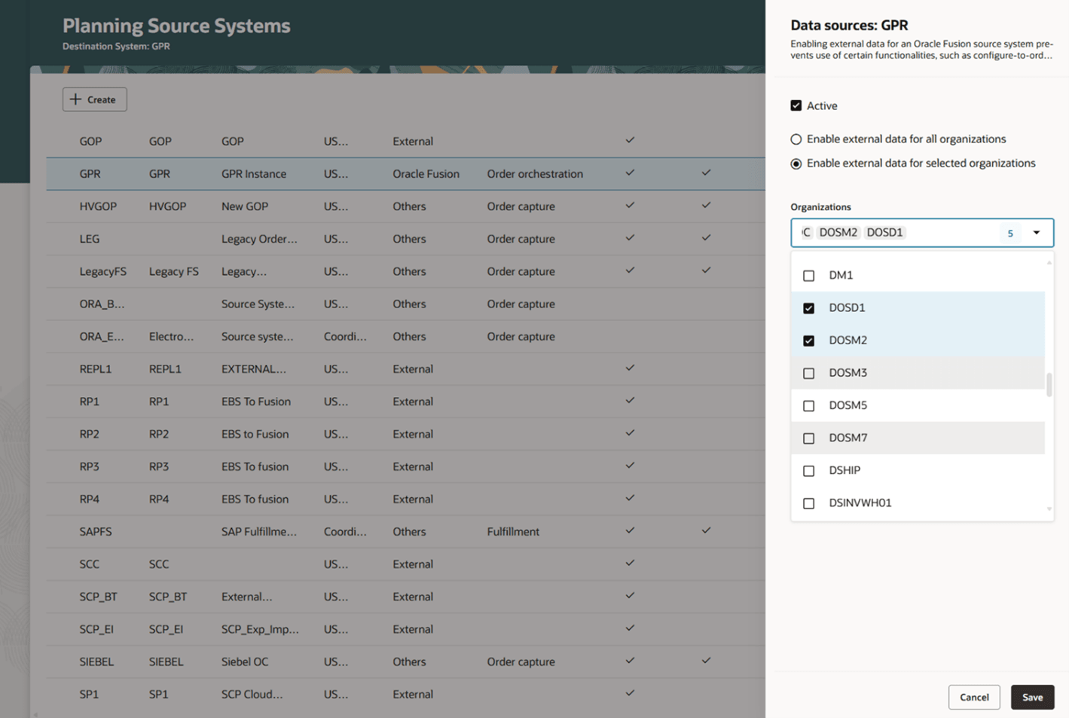This screenshot has width=1069, height=718.
Task: Click the Save button
Action: [1032, 696]
